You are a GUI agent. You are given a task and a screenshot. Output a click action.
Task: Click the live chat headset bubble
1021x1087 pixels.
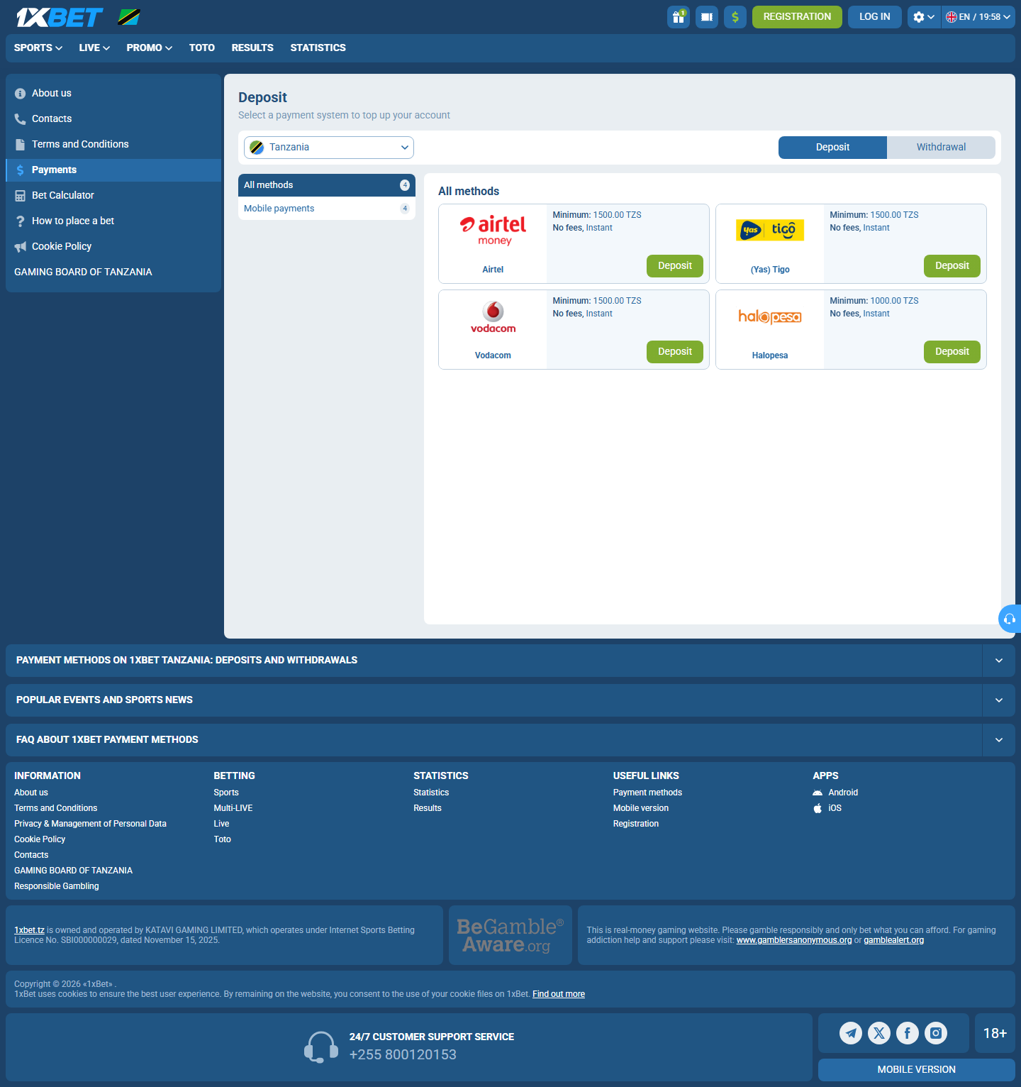click(x=1010, y=619)
